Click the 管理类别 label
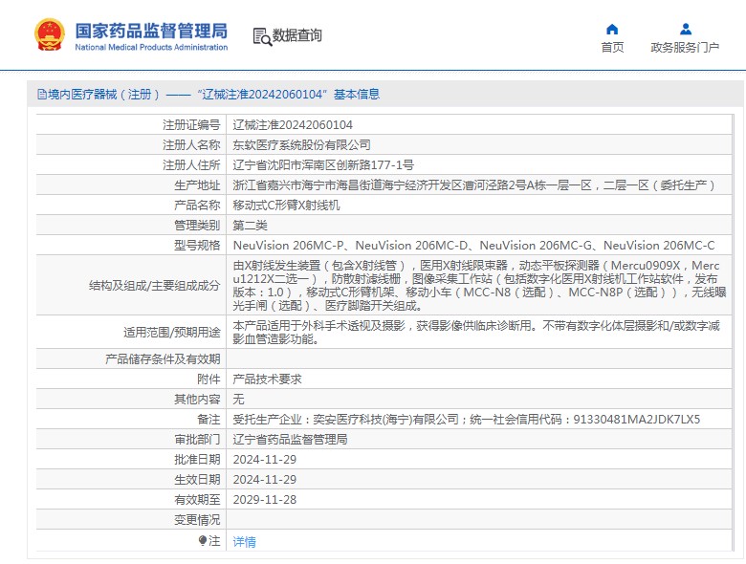The width and height of the screenshot is (746, 564). pos(197,225)
